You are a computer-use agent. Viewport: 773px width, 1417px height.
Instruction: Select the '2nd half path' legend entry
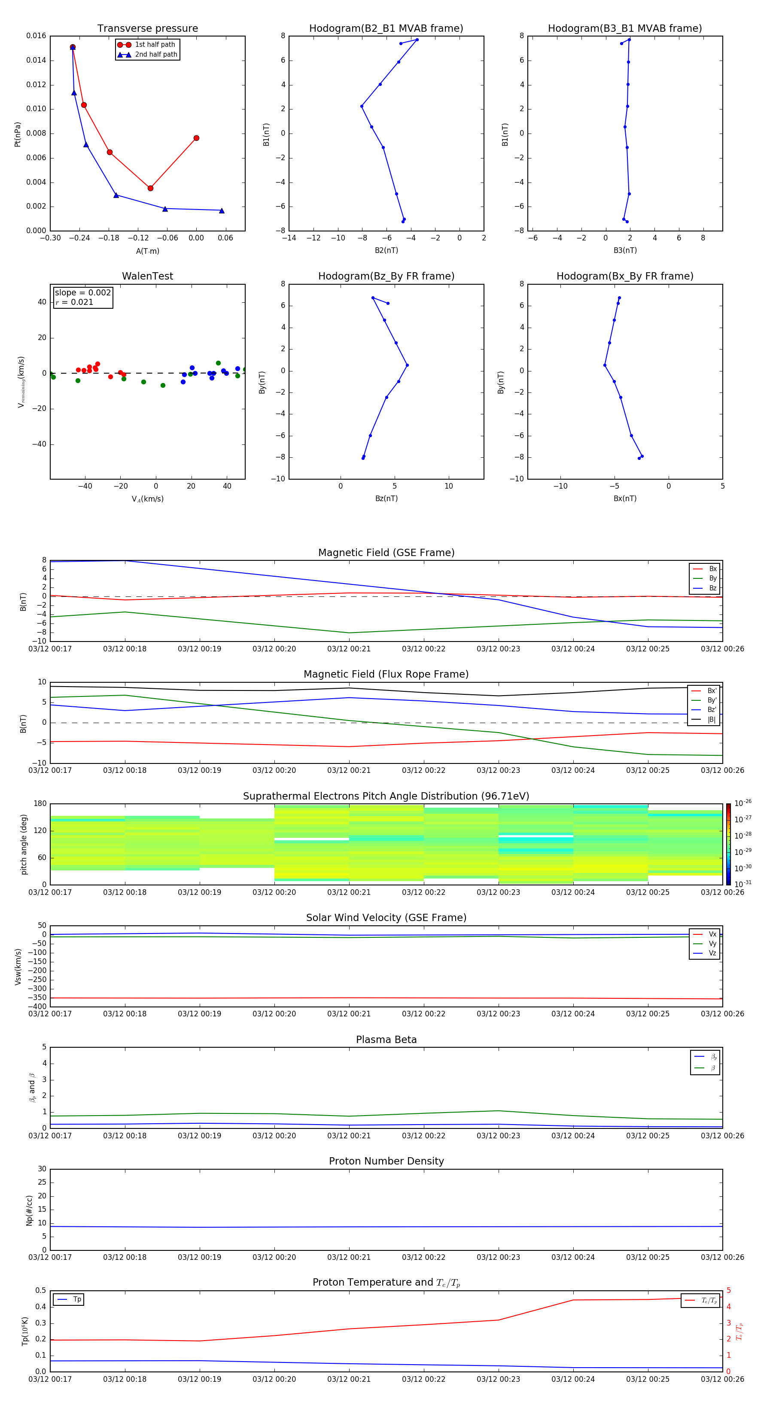[146, 55]
